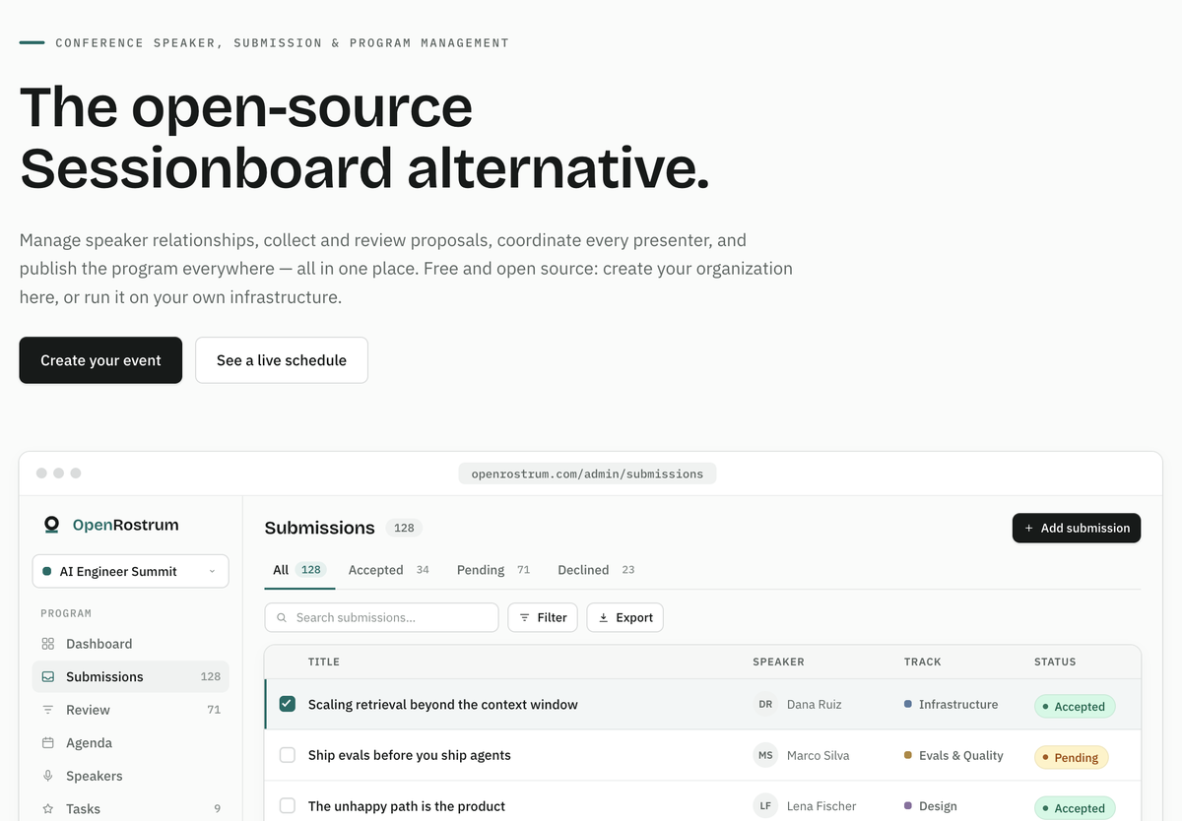Expand the AI Engineer Summit event dropdown
Viewport: 1182px width, 821px height.
(131, 571)
